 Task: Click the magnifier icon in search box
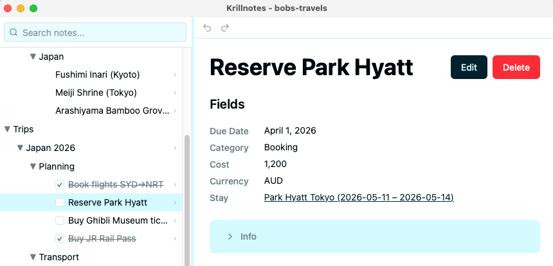[x=14, y=32]
